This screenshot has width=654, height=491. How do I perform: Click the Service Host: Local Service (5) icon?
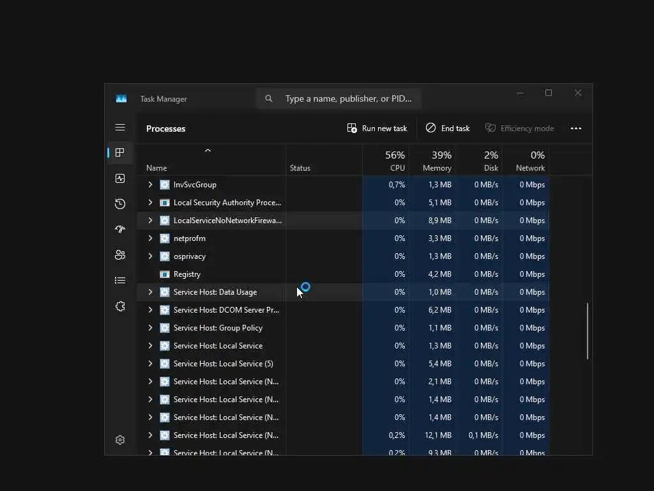[x=165, y=364]
